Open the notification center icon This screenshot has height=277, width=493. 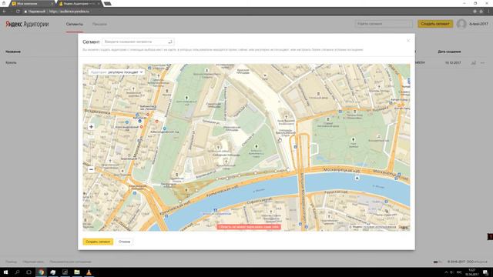coord(486,272)
